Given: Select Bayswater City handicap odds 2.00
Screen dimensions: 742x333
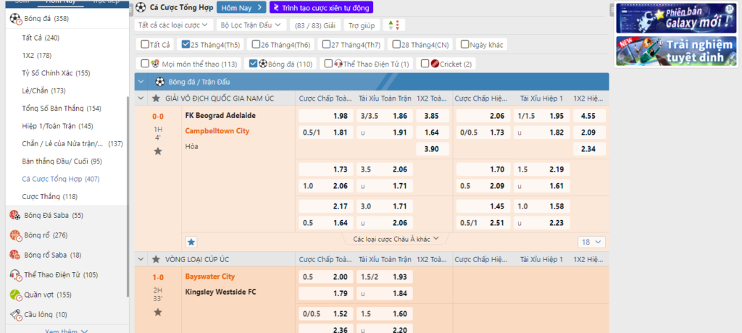Looking at the screenshot, I should tap(326, 277).
